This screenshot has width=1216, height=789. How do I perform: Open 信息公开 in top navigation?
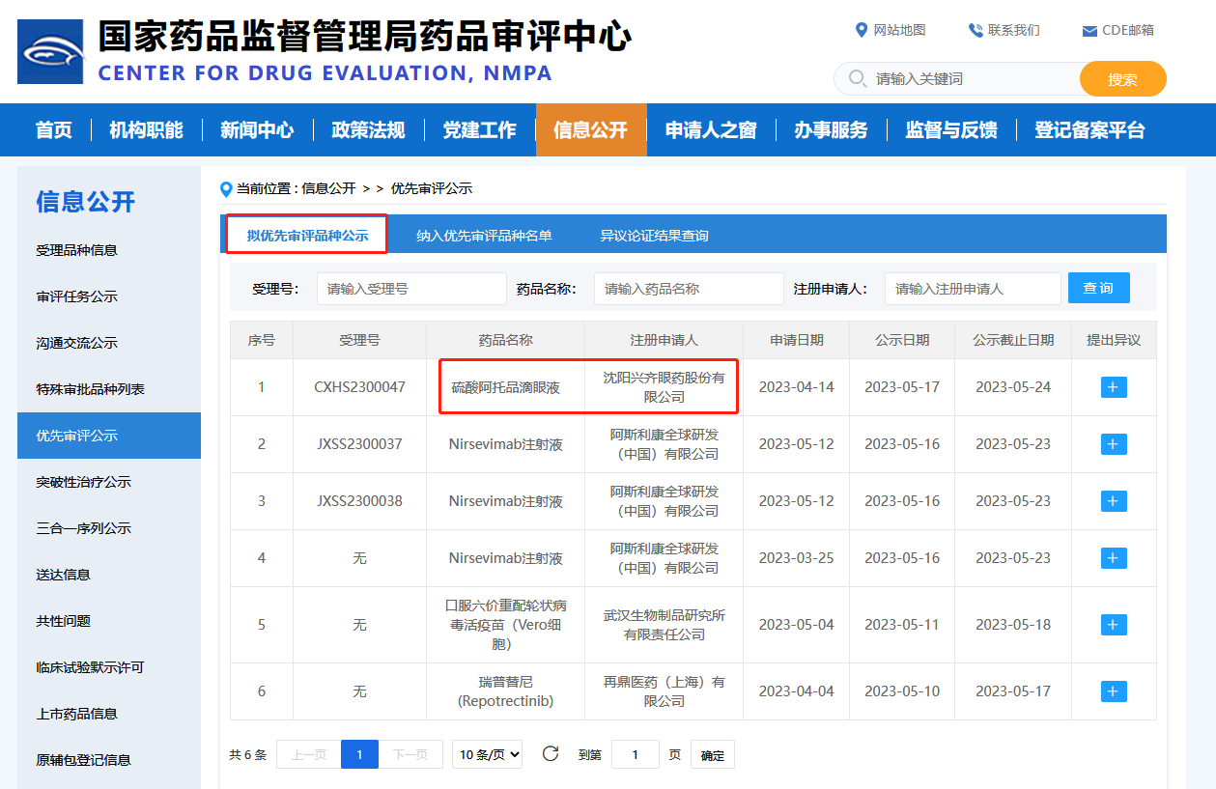(590, 130)
